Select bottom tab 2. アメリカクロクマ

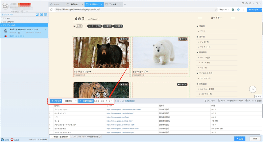pyautogui.click(x=86, y=137)
